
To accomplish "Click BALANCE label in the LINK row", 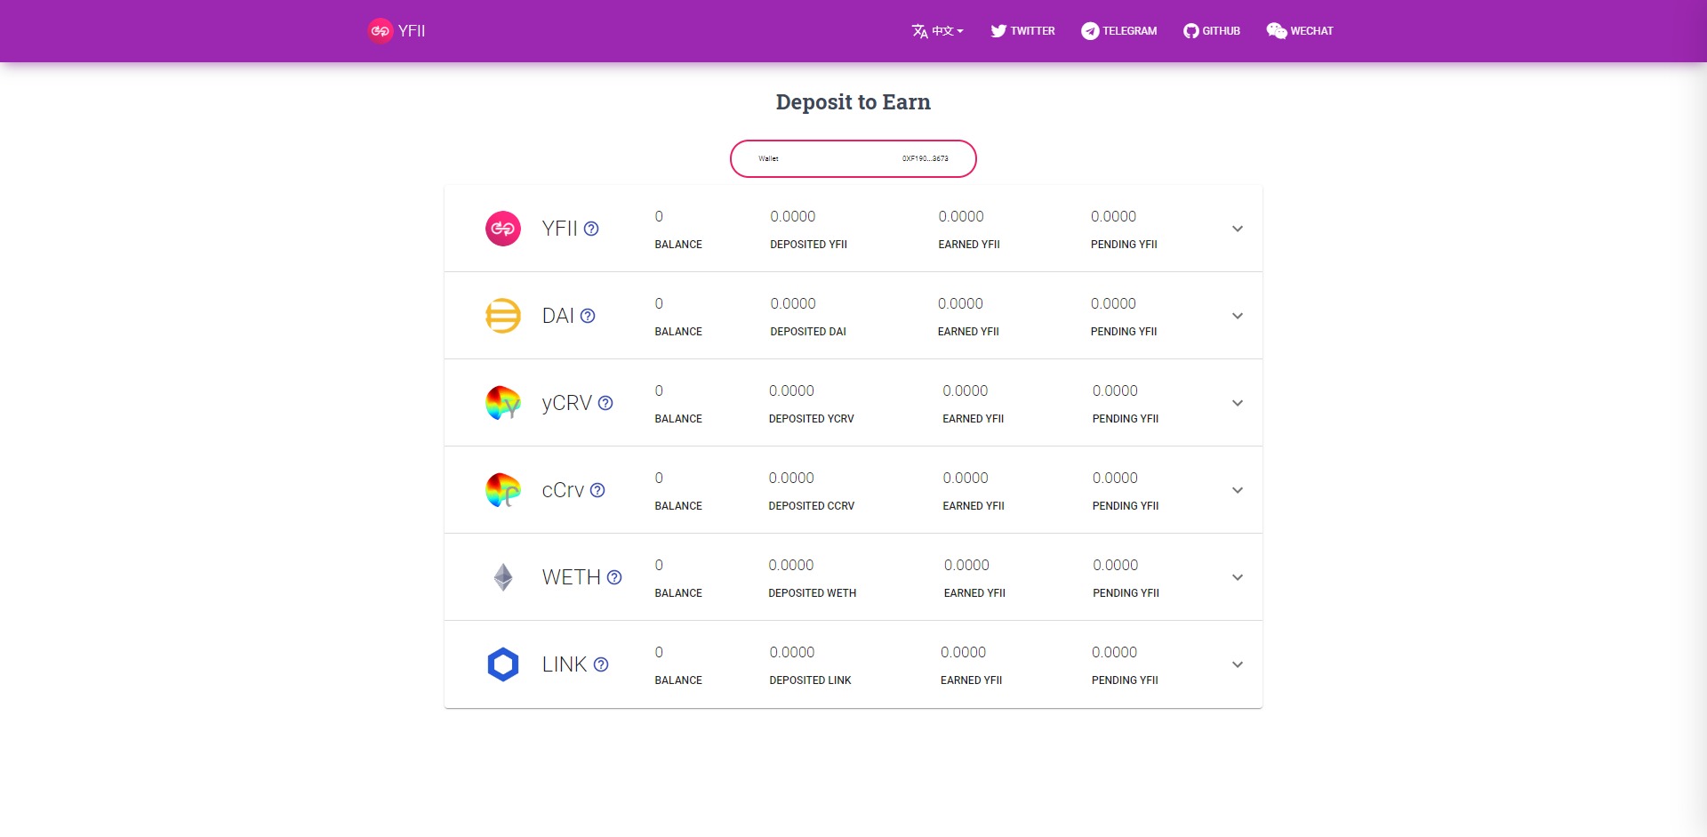I will tap(678, 680).
